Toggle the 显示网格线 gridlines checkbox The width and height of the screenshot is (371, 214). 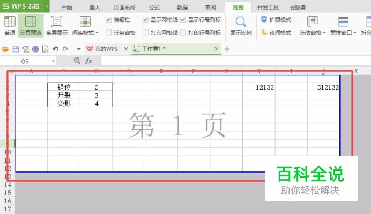click(x=145, y=20)
